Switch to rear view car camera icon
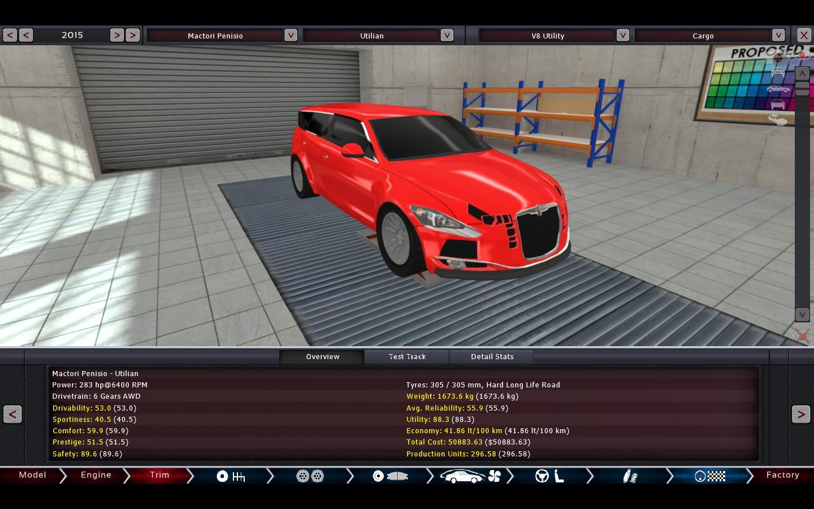Screen dimensions: 814x509 click(778, 104)
